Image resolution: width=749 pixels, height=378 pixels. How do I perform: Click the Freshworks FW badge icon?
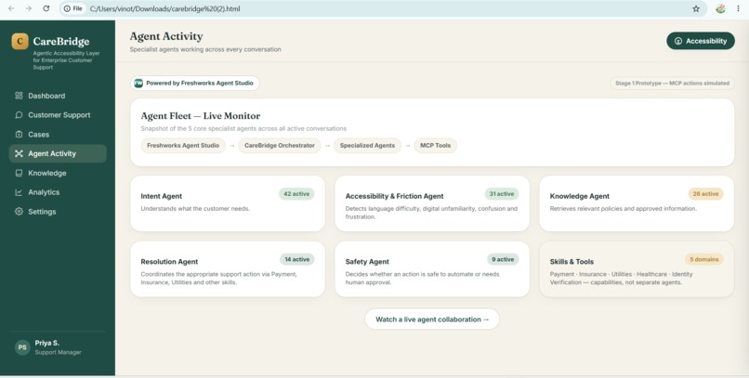coord(138,83)
